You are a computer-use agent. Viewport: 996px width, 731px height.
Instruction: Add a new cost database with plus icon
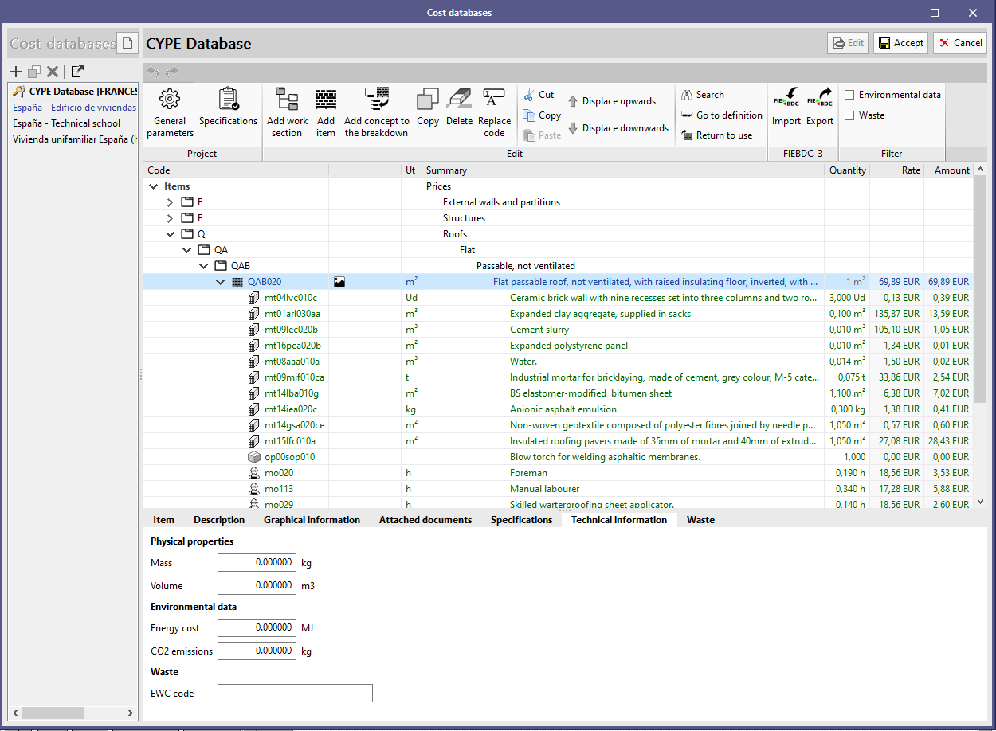pyautogui.click(x=16, y=72)
